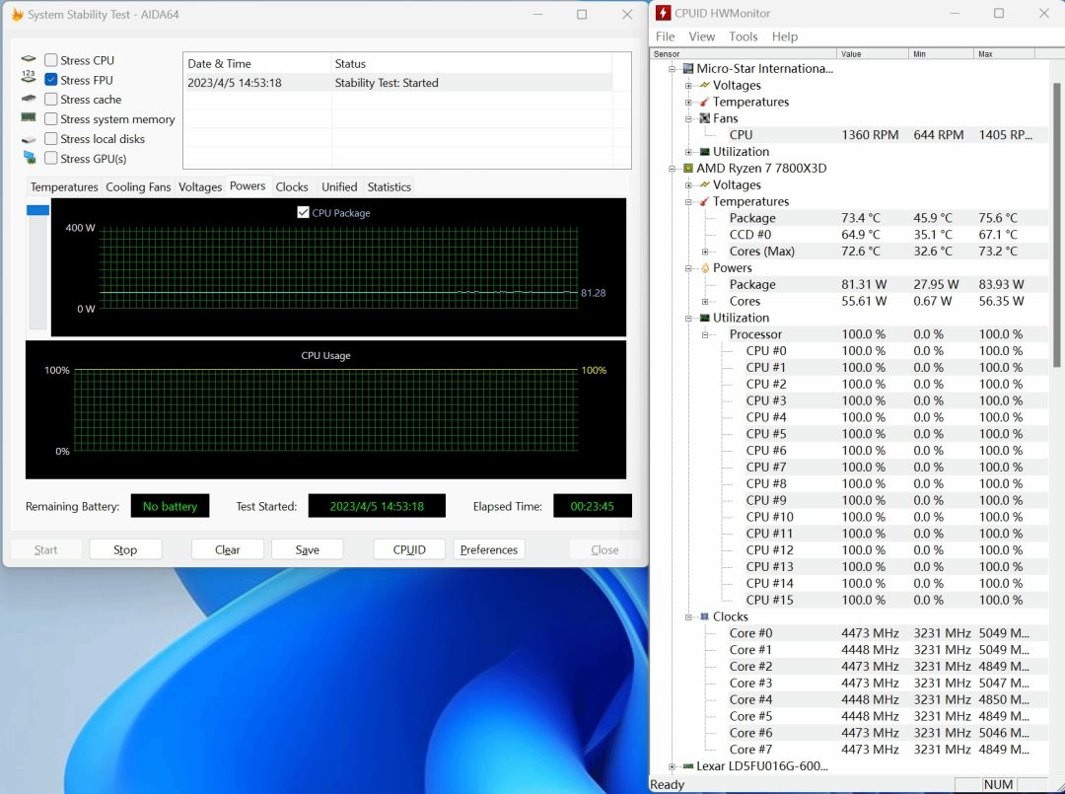Click the CPUID HWMonitor lightning logo icon

[664, 14]
